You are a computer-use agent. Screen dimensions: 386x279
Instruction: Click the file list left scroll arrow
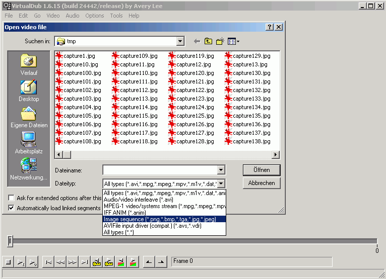coord(58,154)
